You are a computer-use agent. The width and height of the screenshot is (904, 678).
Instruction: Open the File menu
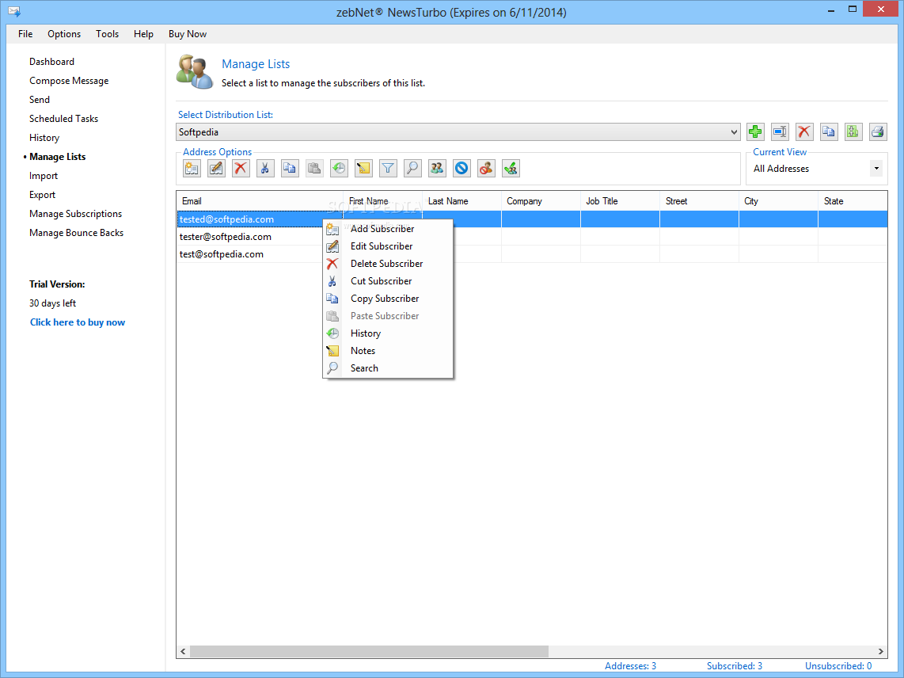25,34
